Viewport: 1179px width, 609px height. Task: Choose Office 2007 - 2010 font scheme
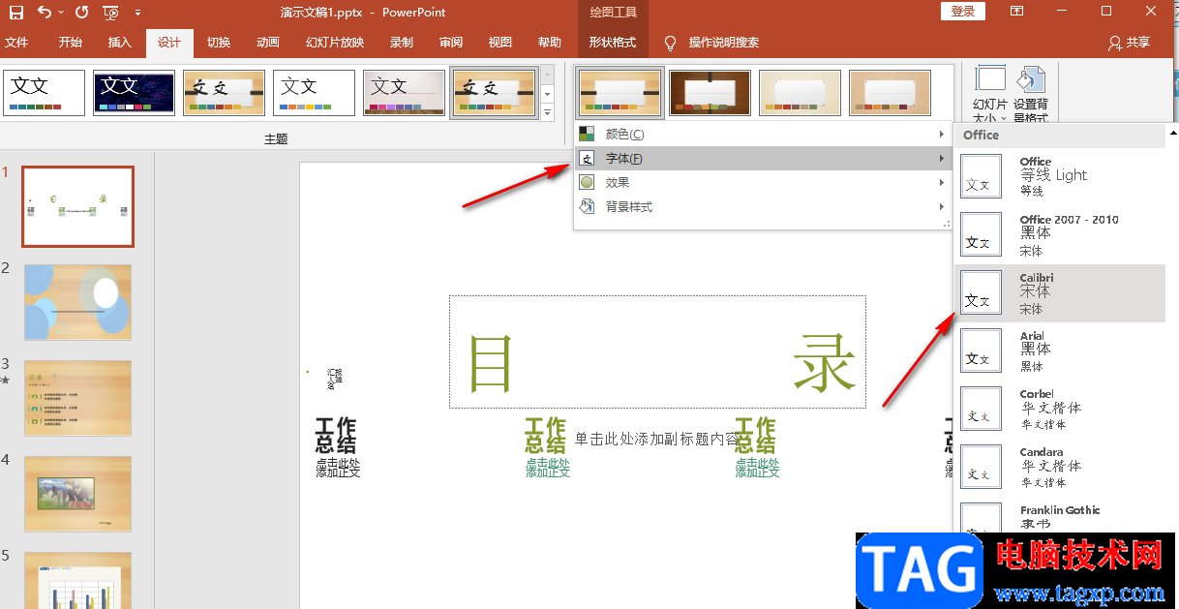pyautogui.click(x=1060, y=234)
